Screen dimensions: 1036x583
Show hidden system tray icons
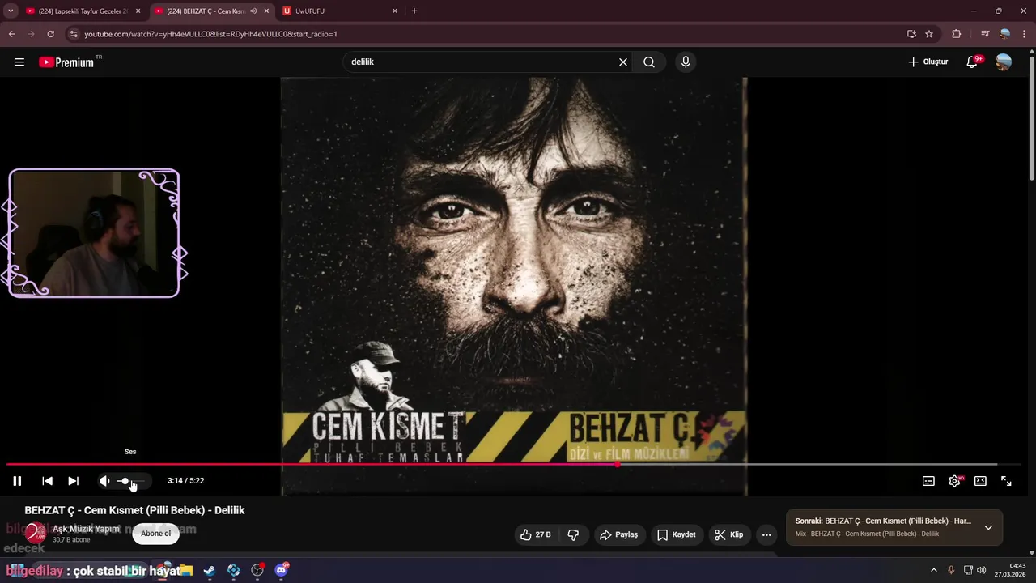click(933, 571)
